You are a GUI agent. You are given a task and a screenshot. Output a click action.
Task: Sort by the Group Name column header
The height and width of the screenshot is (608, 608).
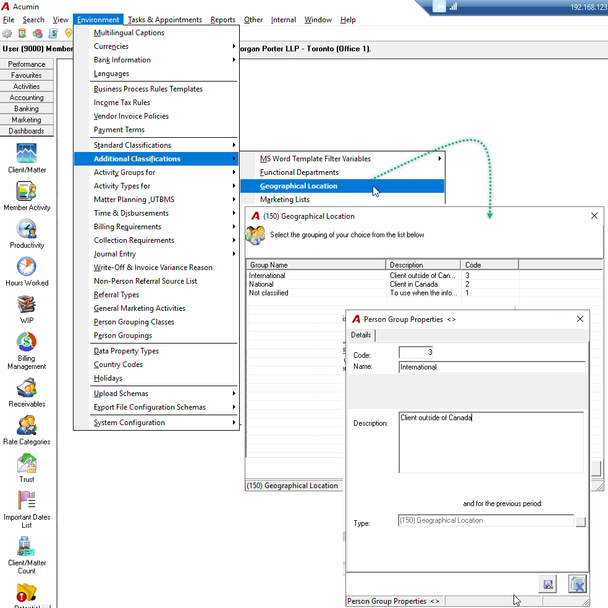pos(316,265)
